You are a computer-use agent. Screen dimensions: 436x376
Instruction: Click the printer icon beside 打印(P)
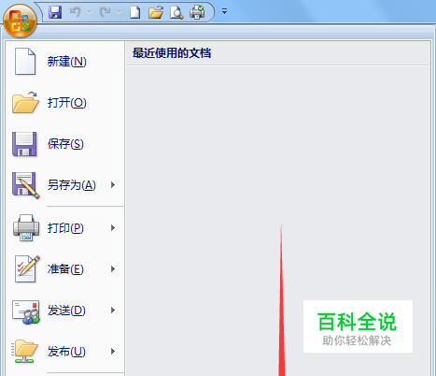point(26,228)
